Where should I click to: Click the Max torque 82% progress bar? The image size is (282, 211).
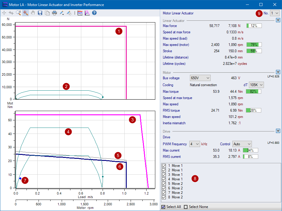pyautogui.click(x=253, y=92)
